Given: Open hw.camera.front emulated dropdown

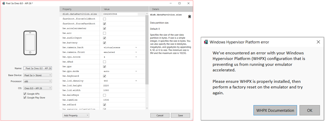Looking at the screenshot, I should point(120,52).
